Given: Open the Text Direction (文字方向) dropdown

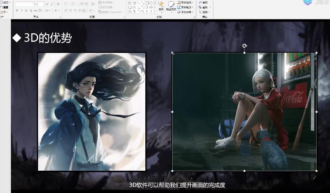Looking at the screenshot, I should point(106,2).
